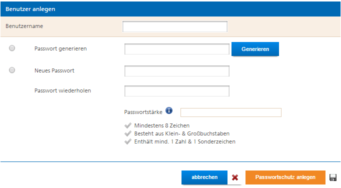Screen dimensions: 341x188
Task: Click into the Neues Passwort field
Action: [177, 71]
